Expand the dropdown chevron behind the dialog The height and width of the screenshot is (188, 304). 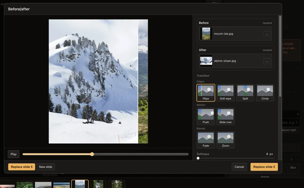[x=298, y=114]
